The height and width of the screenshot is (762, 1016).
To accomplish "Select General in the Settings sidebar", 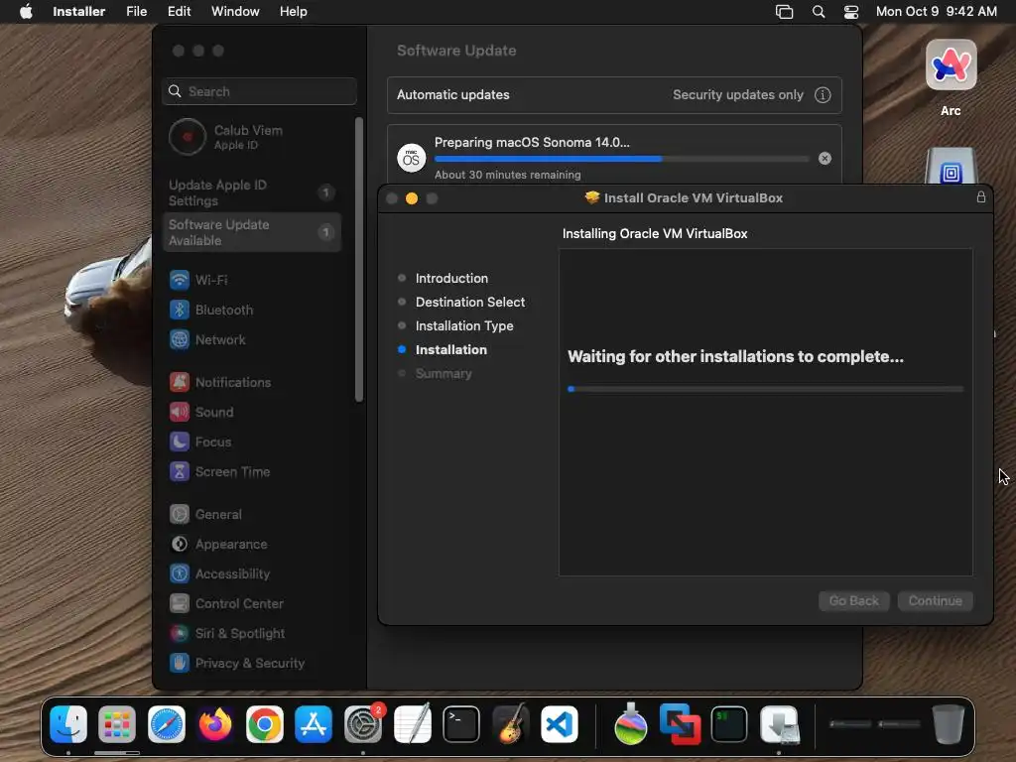I will coord(253,515).
